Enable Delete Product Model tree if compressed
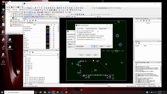The width and height of the screenshot is (167, 94). (78, 34)
